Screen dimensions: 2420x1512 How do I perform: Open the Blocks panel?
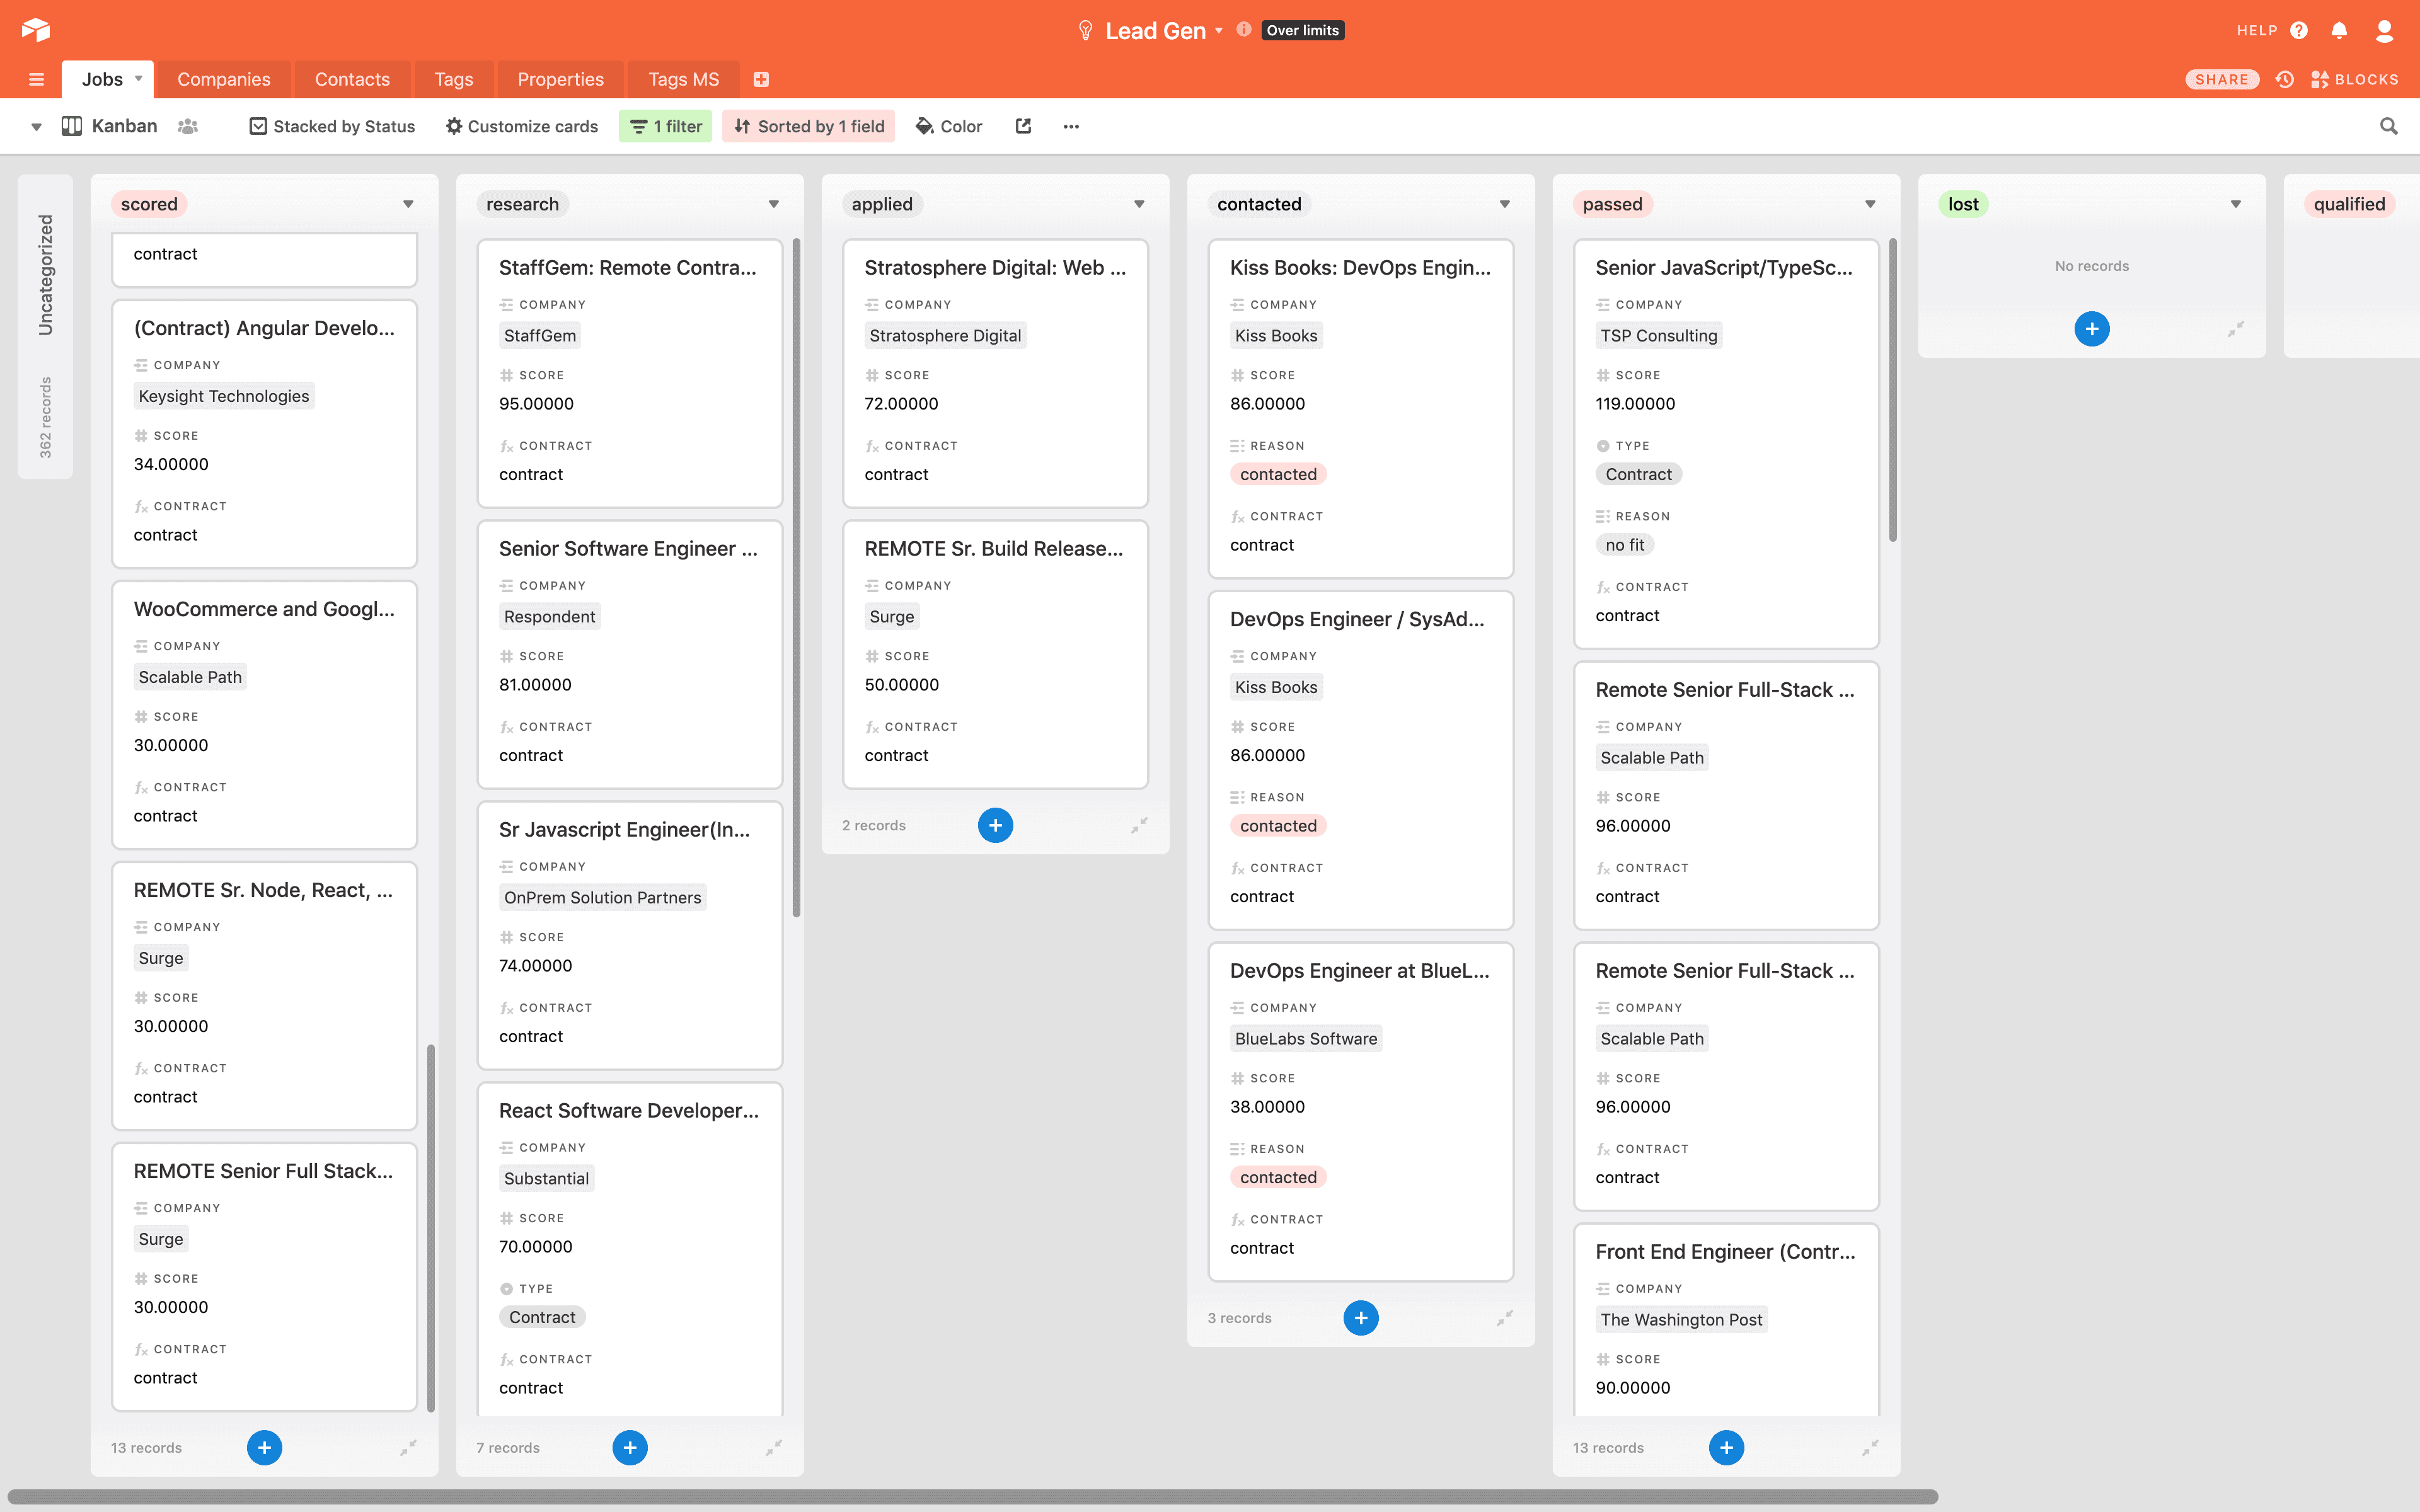[2355, 79]
